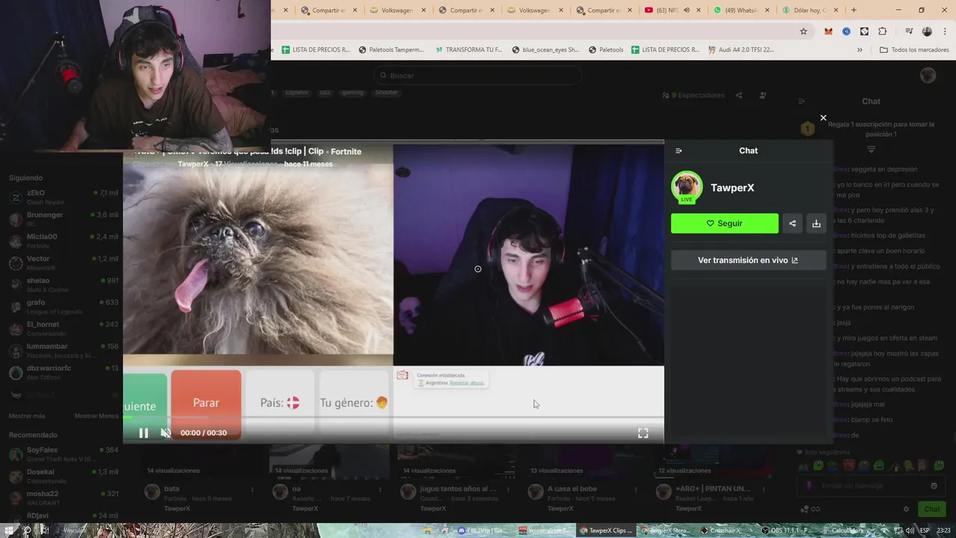This screenshot has width=956, height=538.
Task: Open Chrome media controls icon
Action: point(908,31)
